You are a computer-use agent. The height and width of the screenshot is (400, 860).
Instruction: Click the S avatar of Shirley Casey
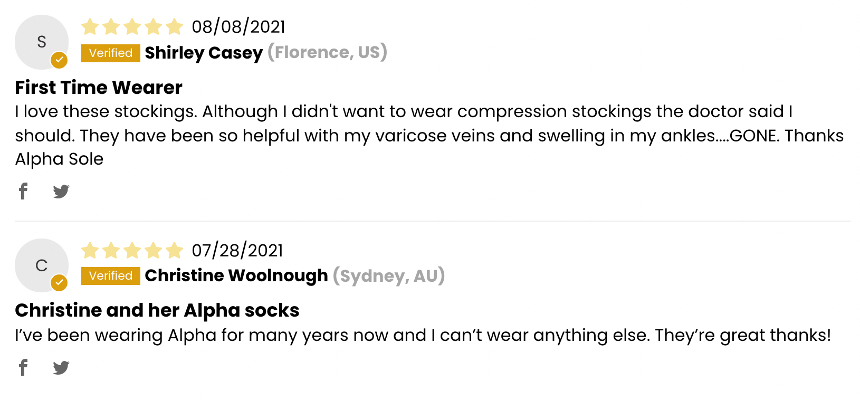tap(42, 42)
